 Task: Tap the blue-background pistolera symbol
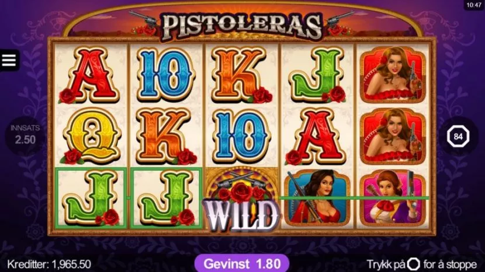coord(317,198)
